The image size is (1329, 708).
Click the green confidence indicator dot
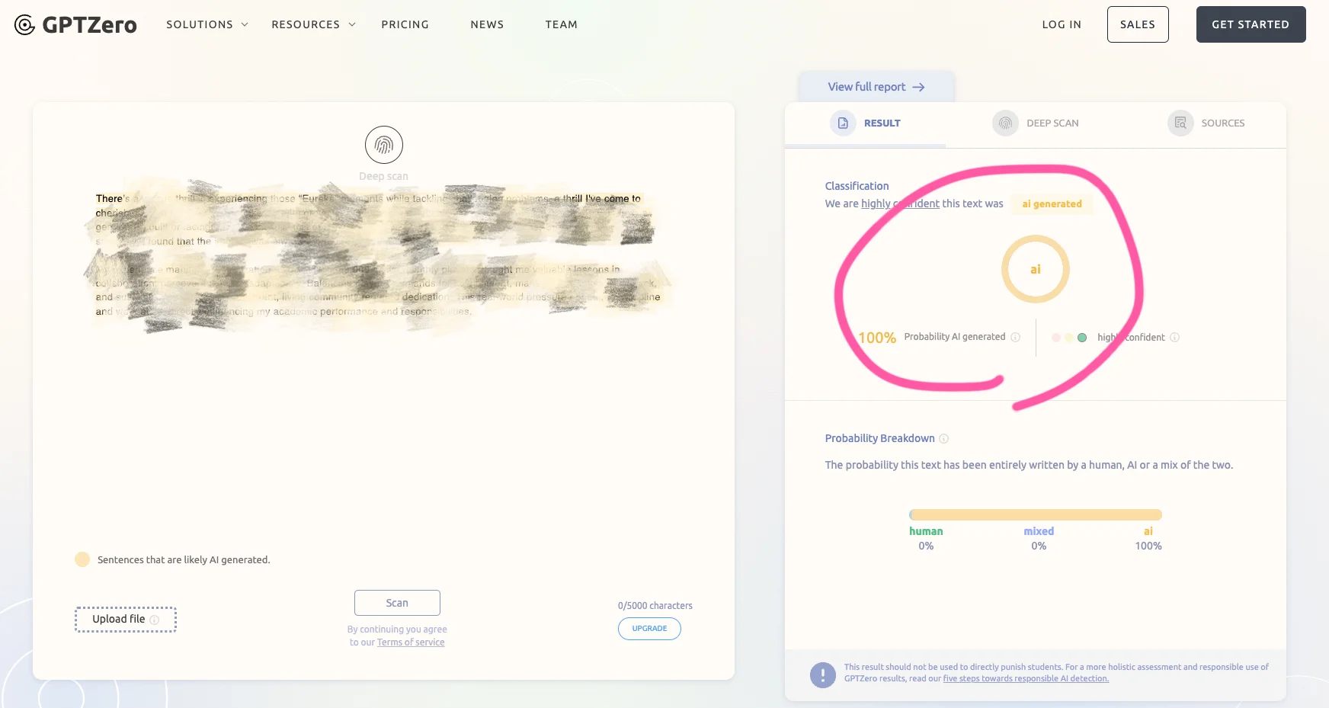1082,338
